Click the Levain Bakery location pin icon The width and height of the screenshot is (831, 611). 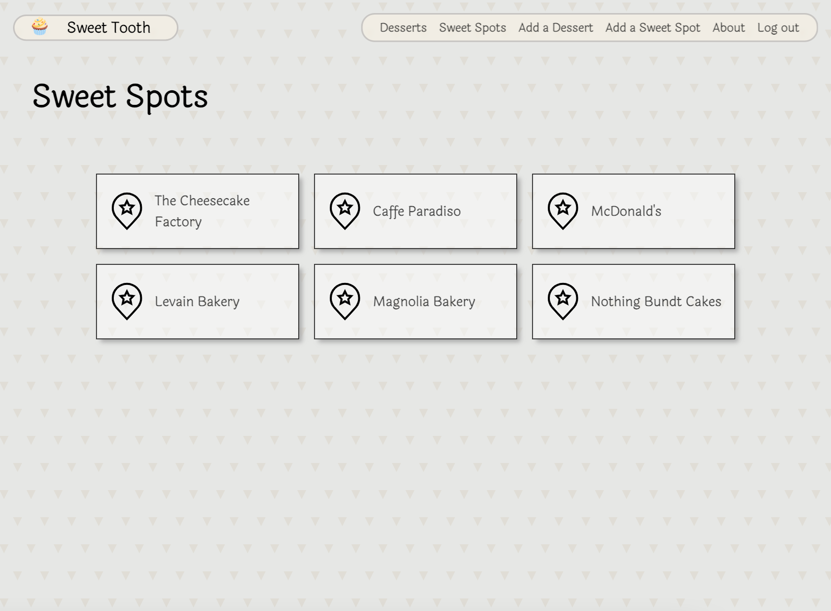(127, 301)
